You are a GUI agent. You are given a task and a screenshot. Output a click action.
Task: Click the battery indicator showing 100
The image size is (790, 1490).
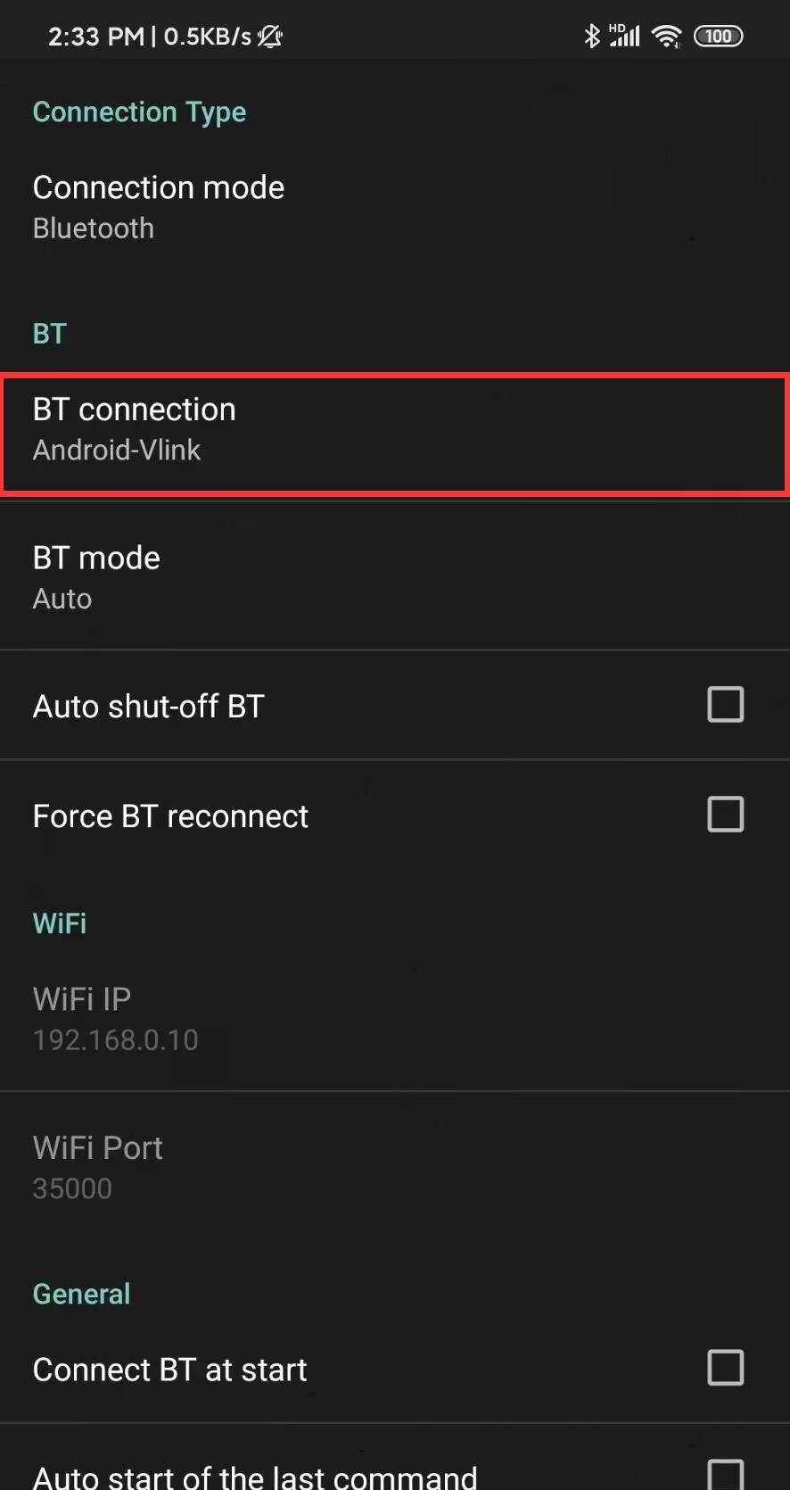(719, 36)
